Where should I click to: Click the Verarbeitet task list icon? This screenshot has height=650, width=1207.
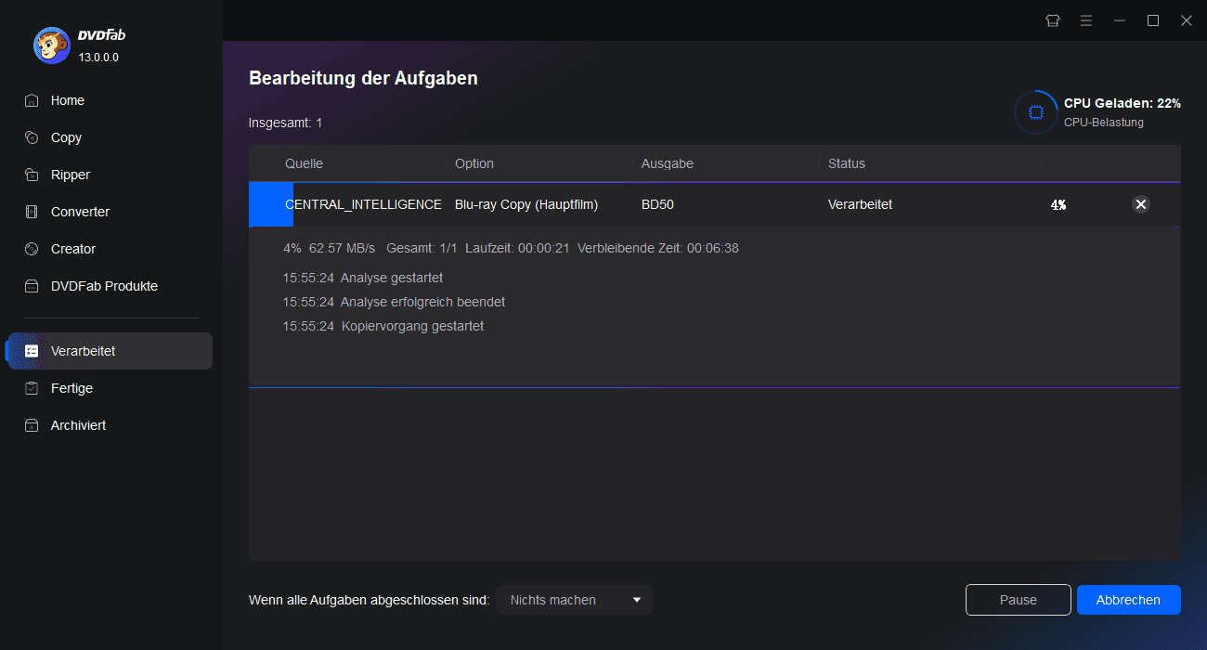click(32, 351)
